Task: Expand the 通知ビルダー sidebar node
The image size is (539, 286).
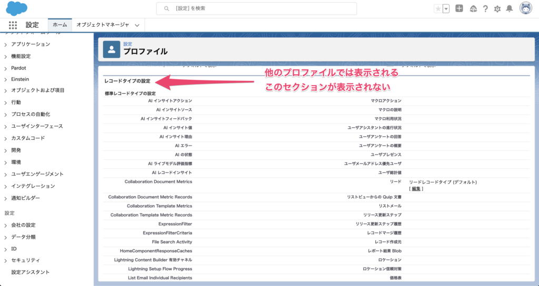Action: (5, 198)
